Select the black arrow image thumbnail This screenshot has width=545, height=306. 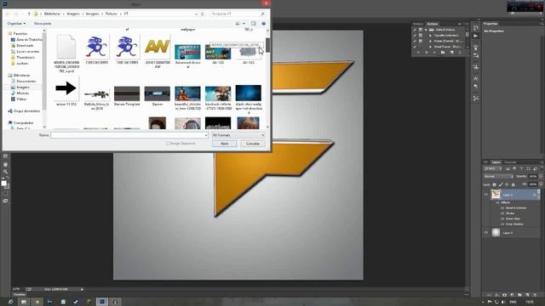point(66,88)
